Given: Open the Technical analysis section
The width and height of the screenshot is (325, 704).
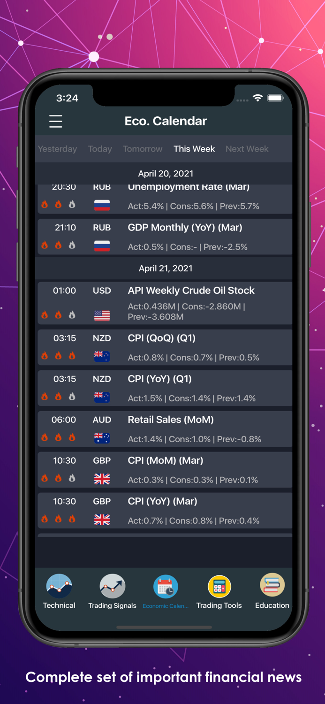Looking at the screenshot, I should pos(59,586).
